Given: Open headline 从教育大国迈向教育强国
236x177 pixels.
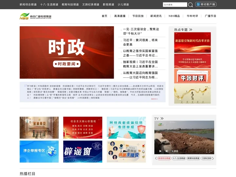Looking at the screenshot, I should [x=140, y=75].
